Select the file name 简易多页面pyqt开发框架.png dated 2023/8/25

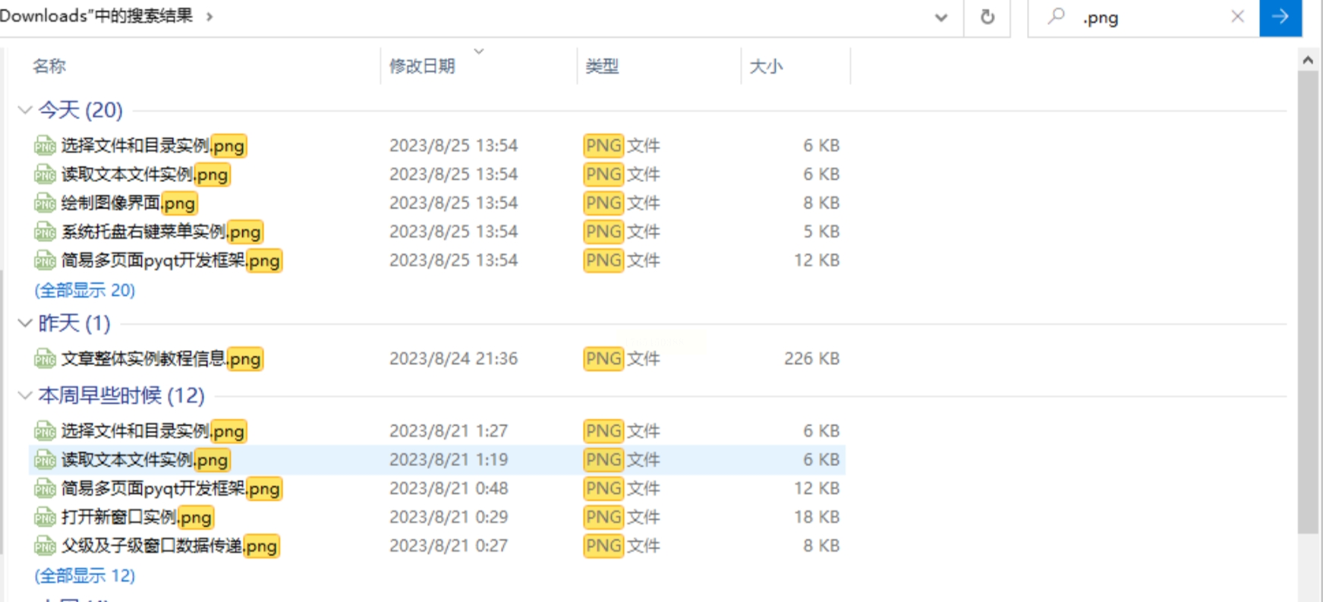172,260
